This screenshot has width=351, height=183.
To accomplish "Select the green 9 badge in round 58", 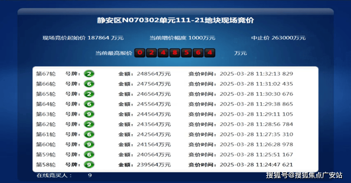I will tap(89, 165).
